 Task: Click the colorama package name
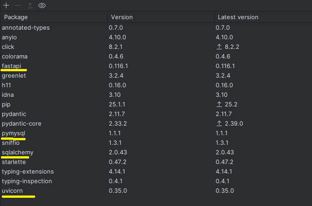click(15, 56)
